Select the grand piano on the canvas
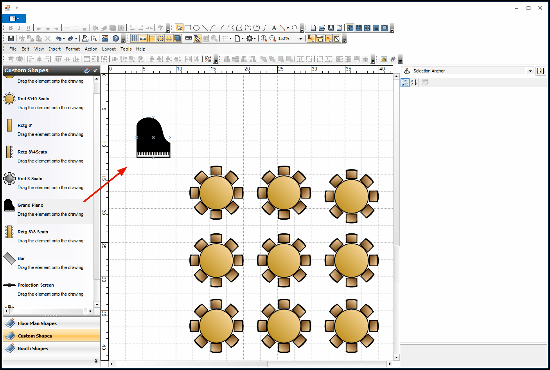550x370 pixels. [x=153, y=137]
